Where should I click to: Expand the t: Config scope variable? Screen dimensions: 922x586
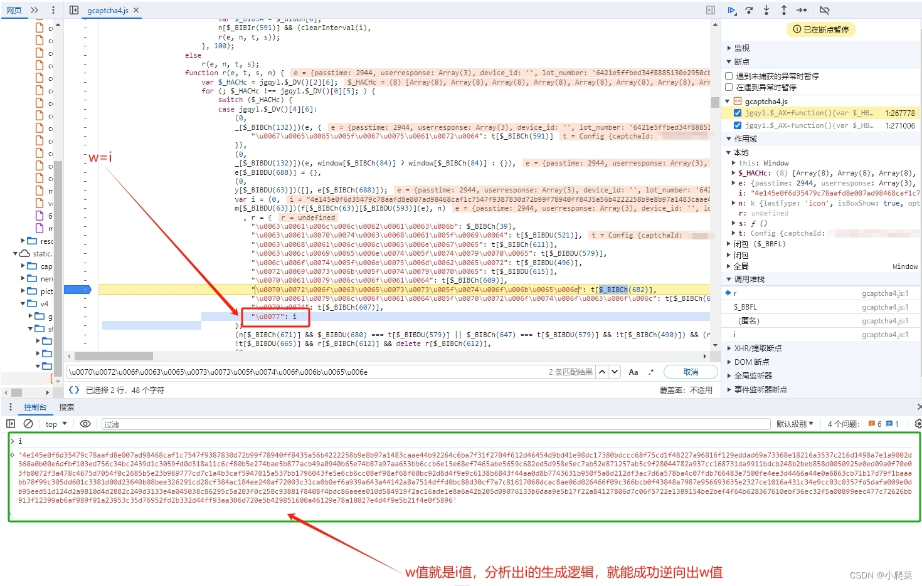(x=733, y=233)
